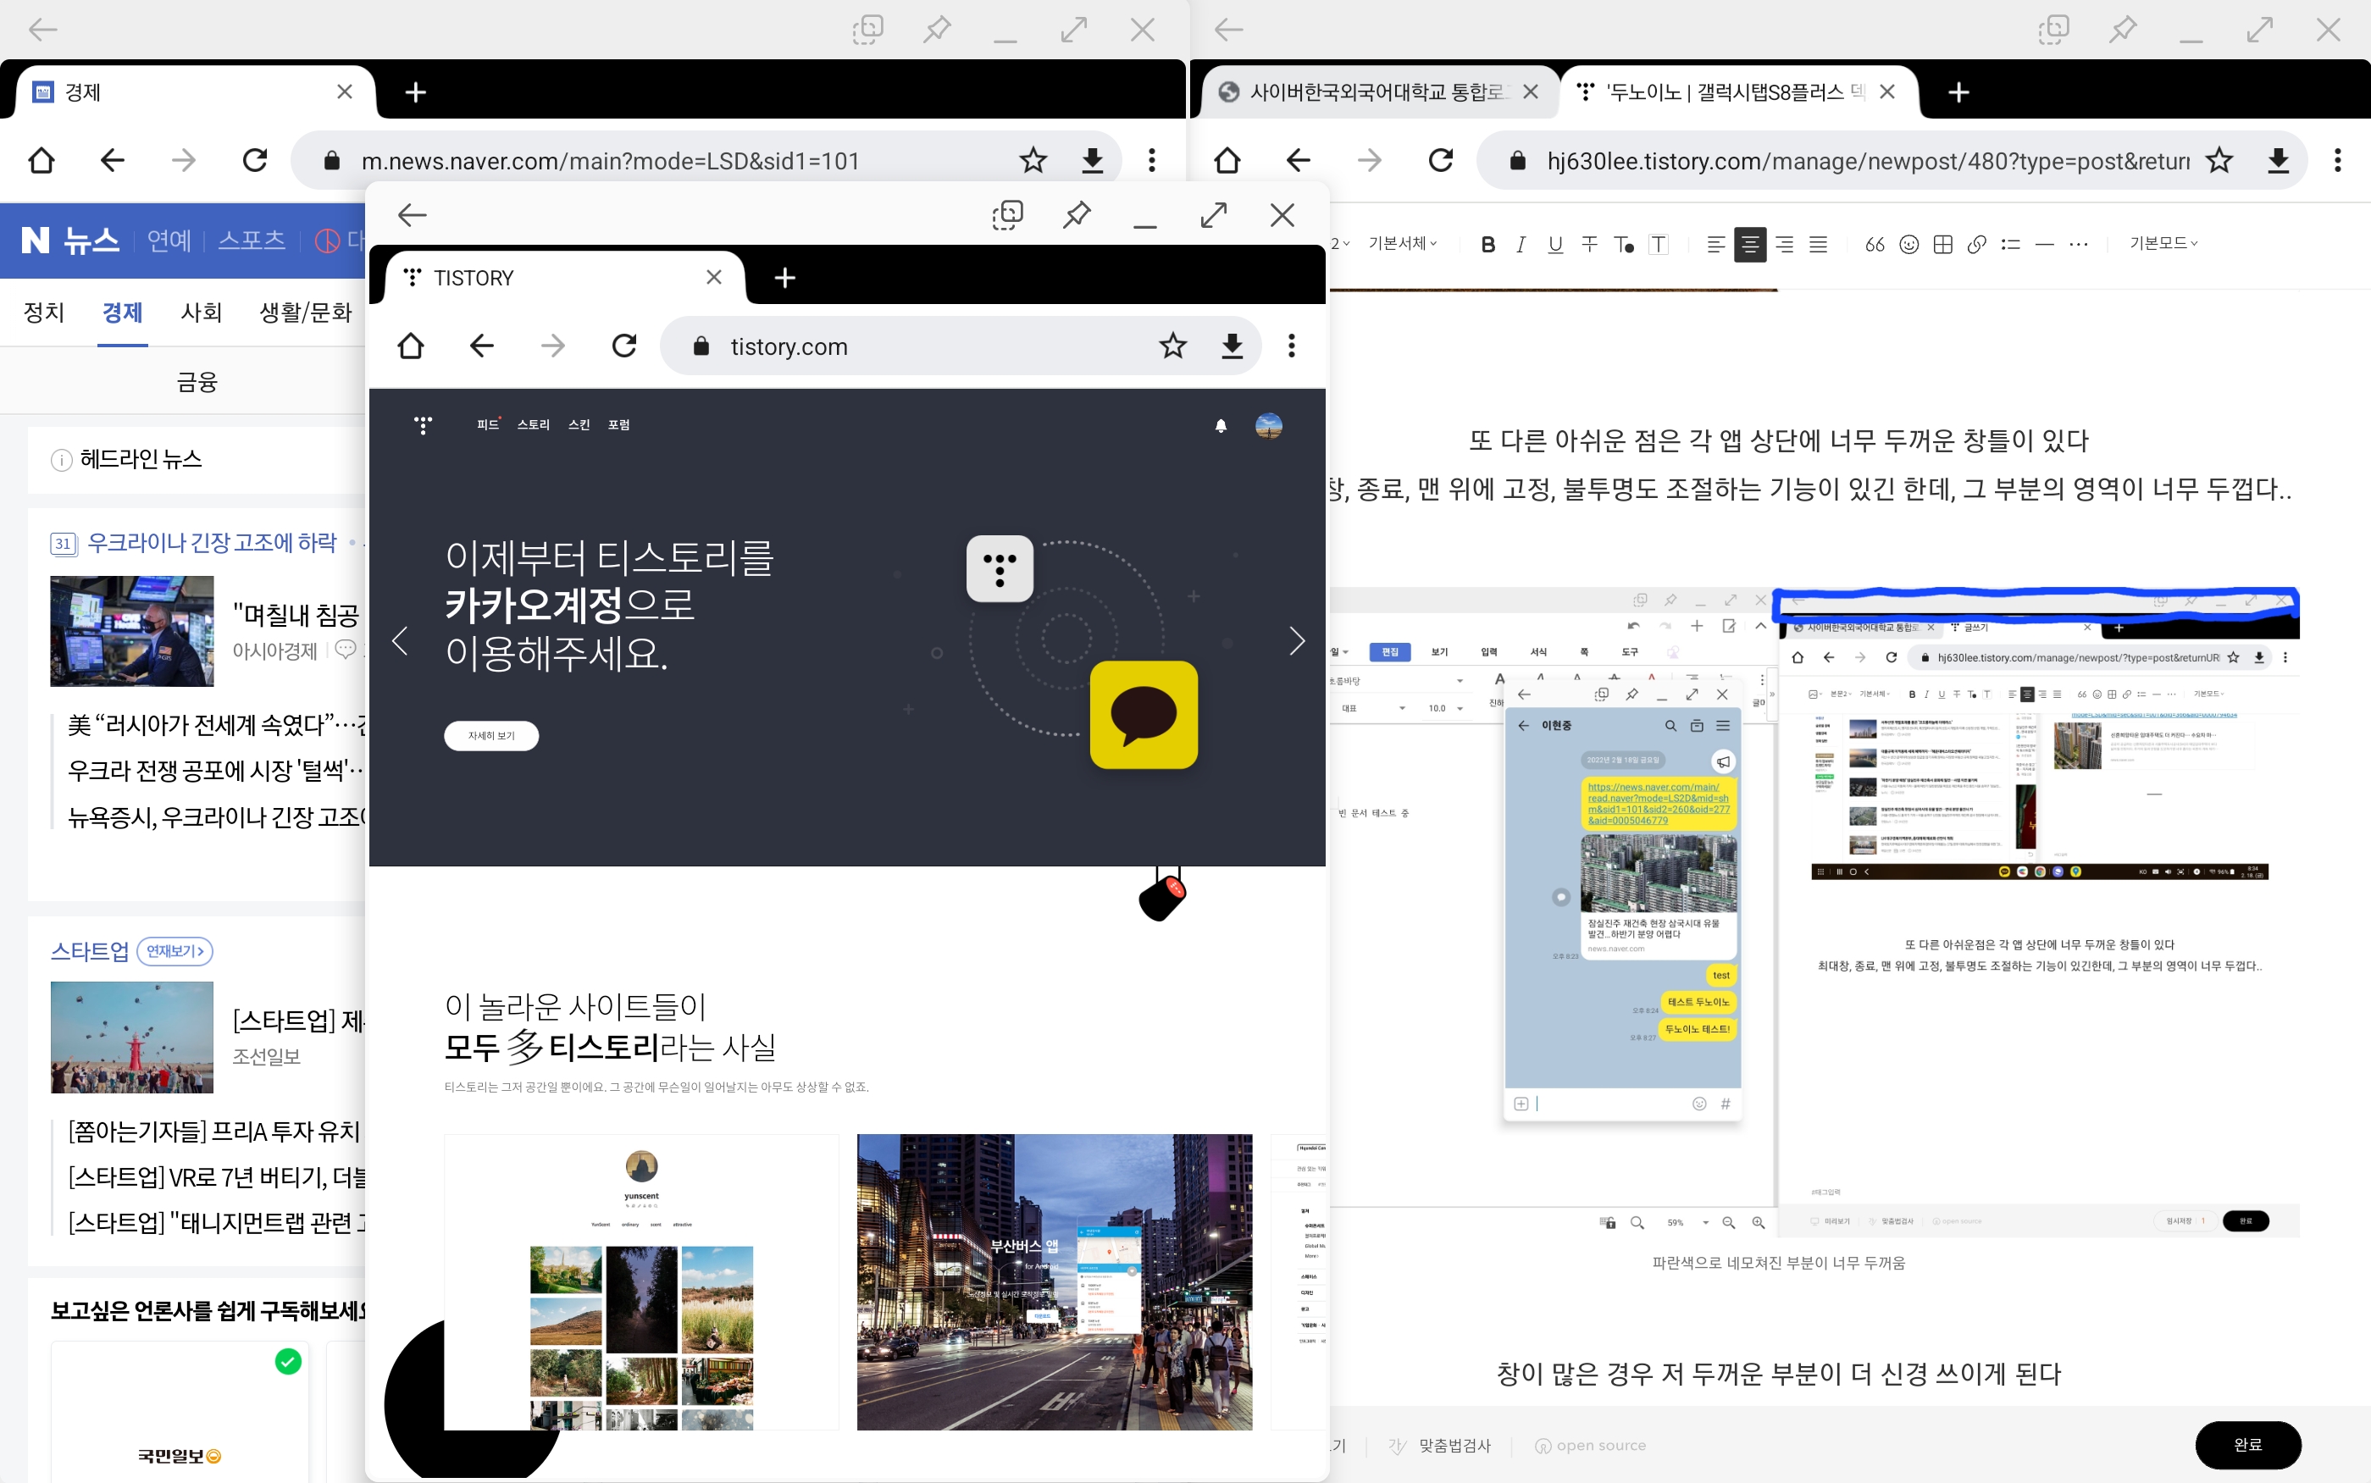Select the 정치 news category

click(x=44, y=313)
